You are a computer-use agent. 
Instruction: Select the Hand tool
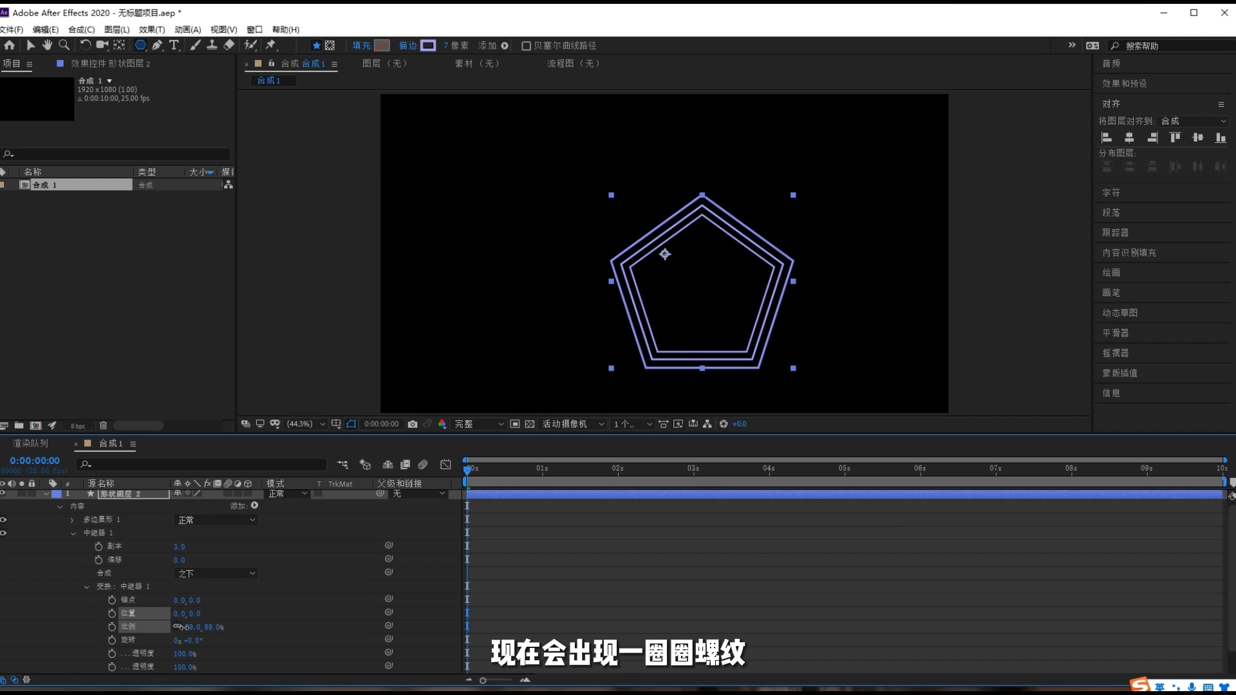(47, 45)
